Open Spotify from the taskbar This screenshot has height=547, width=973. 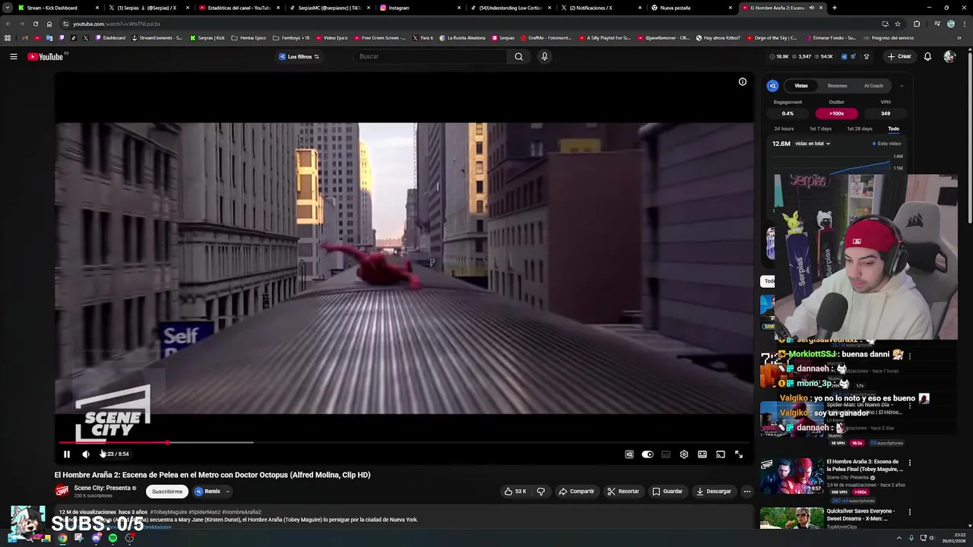[113, 538]
